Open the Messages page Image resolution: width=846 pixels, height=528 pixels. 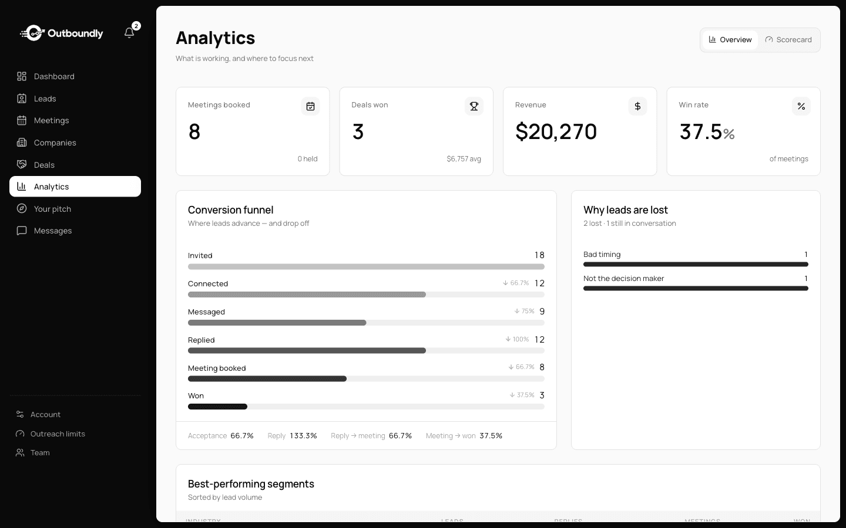(x=75, y=231)
